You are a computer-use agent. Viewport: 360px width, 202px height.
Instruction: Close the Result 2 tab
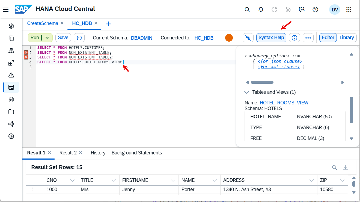click(x=81, y=153)
